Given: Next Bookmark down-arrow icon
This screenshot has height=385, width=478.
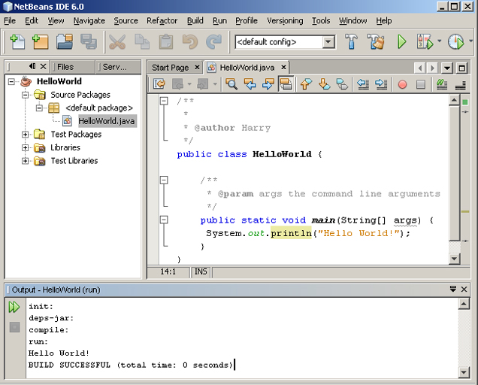Looking at the screenshot, I should click(325, 84).
